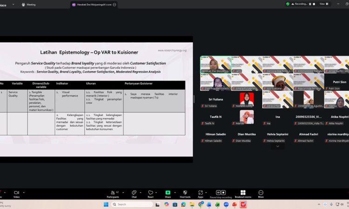
Task: Click the muted mic icon beside Hilman Saladin
Action: 202,141
